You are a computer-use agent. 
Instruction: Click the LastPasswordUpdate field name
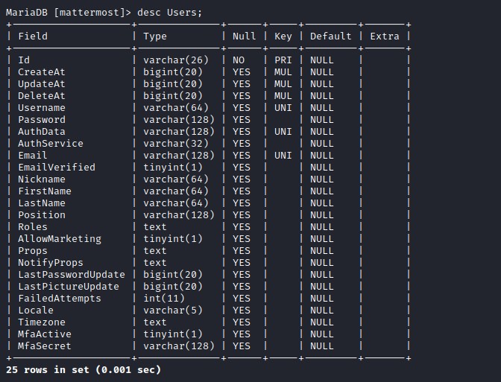click(x=72, y=274)
